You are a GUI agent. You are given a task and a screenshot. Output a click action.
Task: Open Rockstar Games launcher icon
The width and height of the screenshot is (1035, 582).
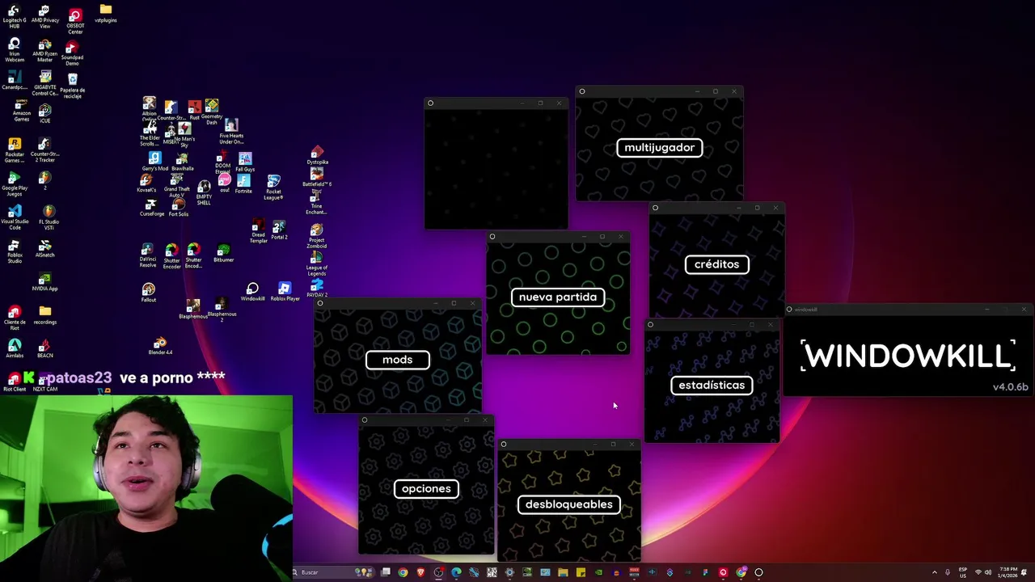click(15, 150)
